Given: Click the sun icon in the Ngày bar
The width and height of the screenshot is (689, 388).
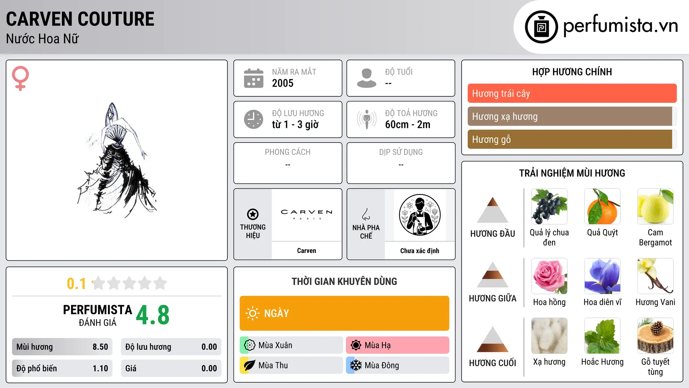Looking at the screenshot, I should pyautogui.click(x=252, y=313).
